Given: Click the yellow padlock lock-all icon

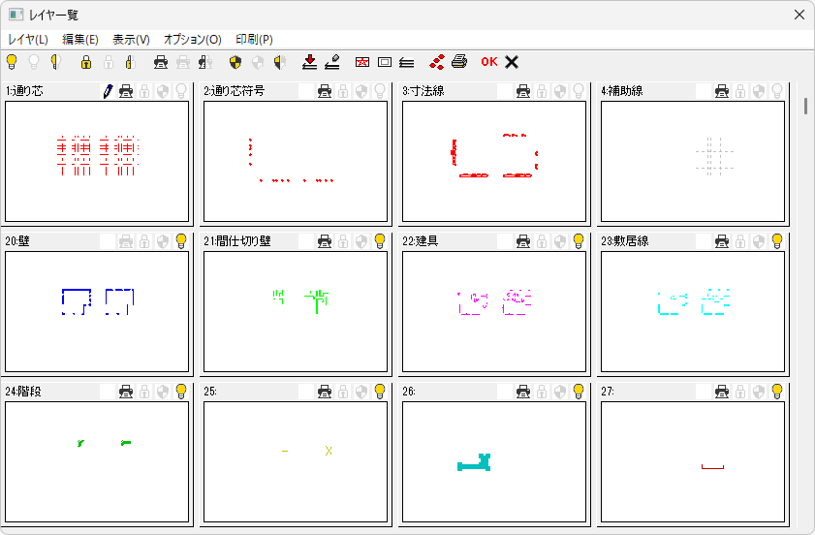Looking at the screenshot, I should [86, 62].
